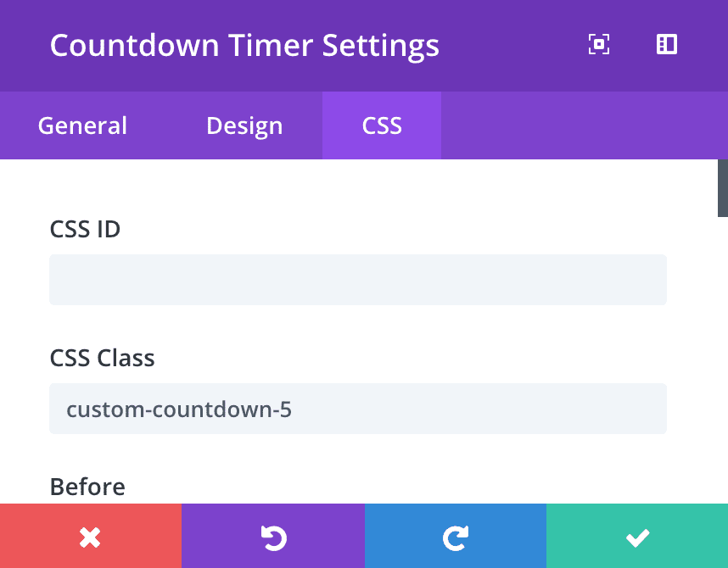Image resolution: width=728 pixels, height=568 pixels.
Task: Expand the settings modal to fullscreen
Action: point(599,44)
